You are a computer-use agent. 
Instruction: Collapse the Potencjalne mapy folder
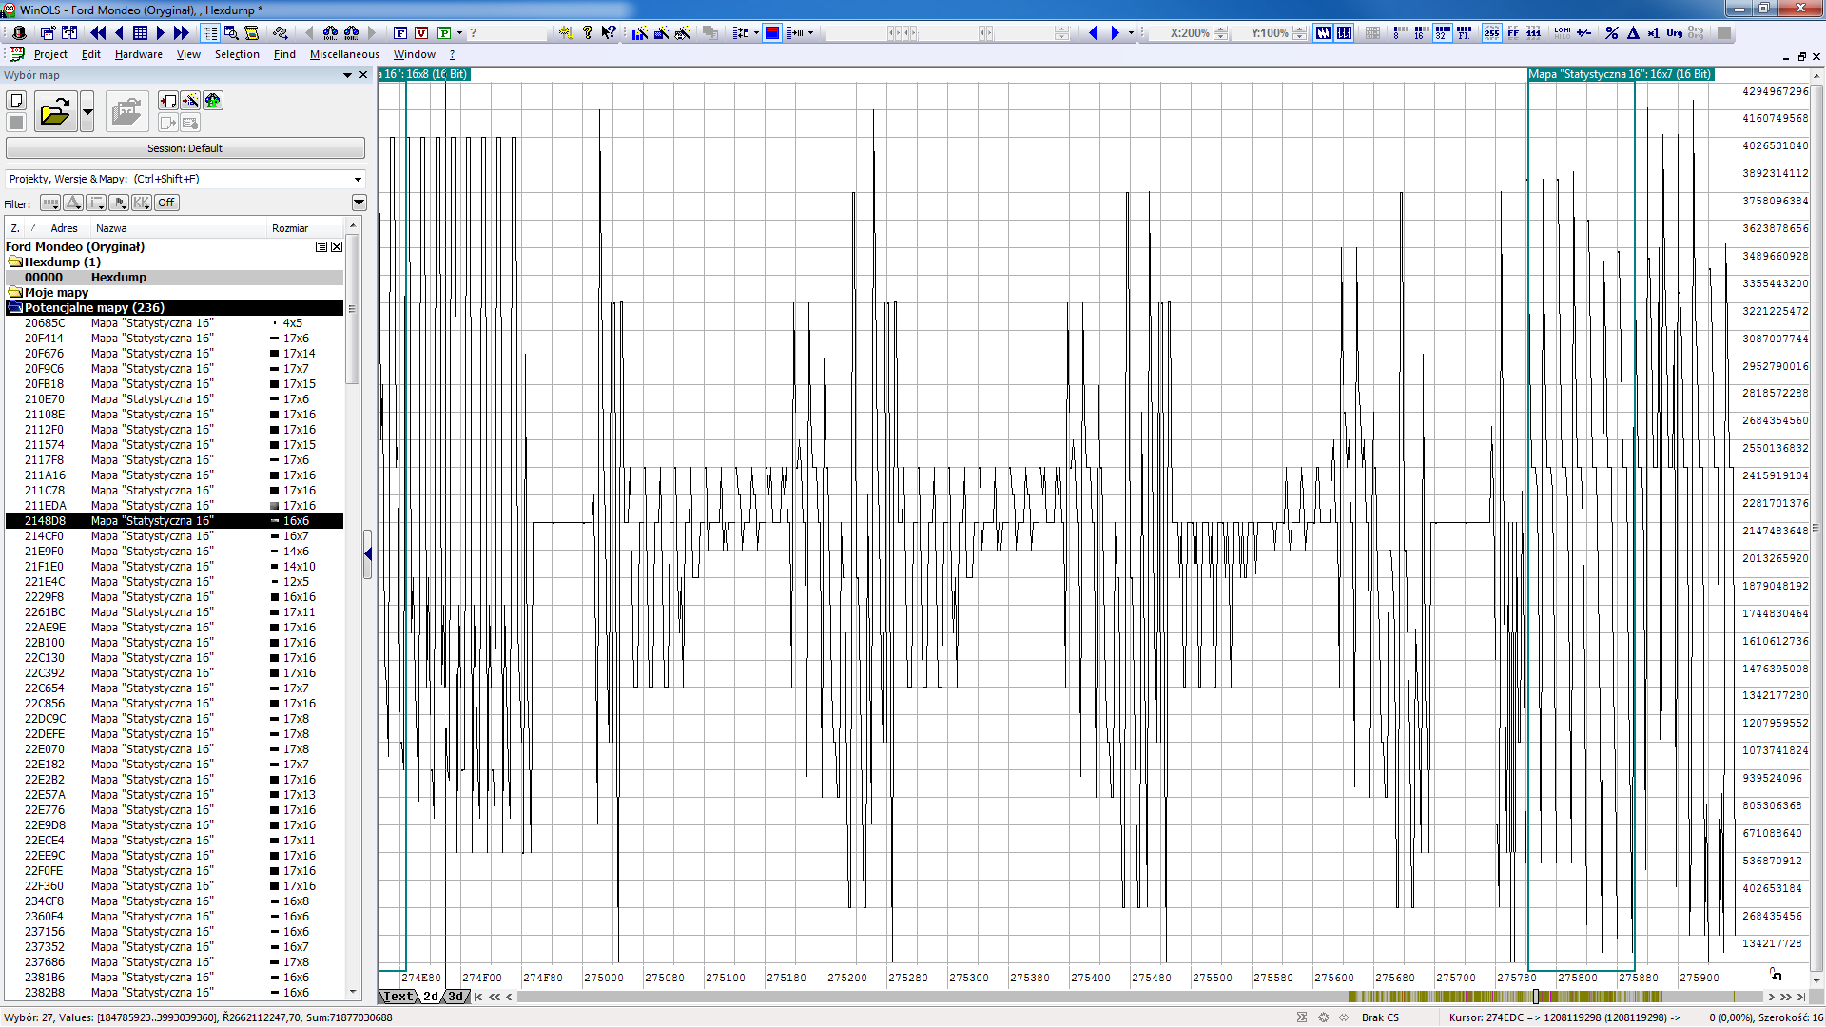coord(15,308)
